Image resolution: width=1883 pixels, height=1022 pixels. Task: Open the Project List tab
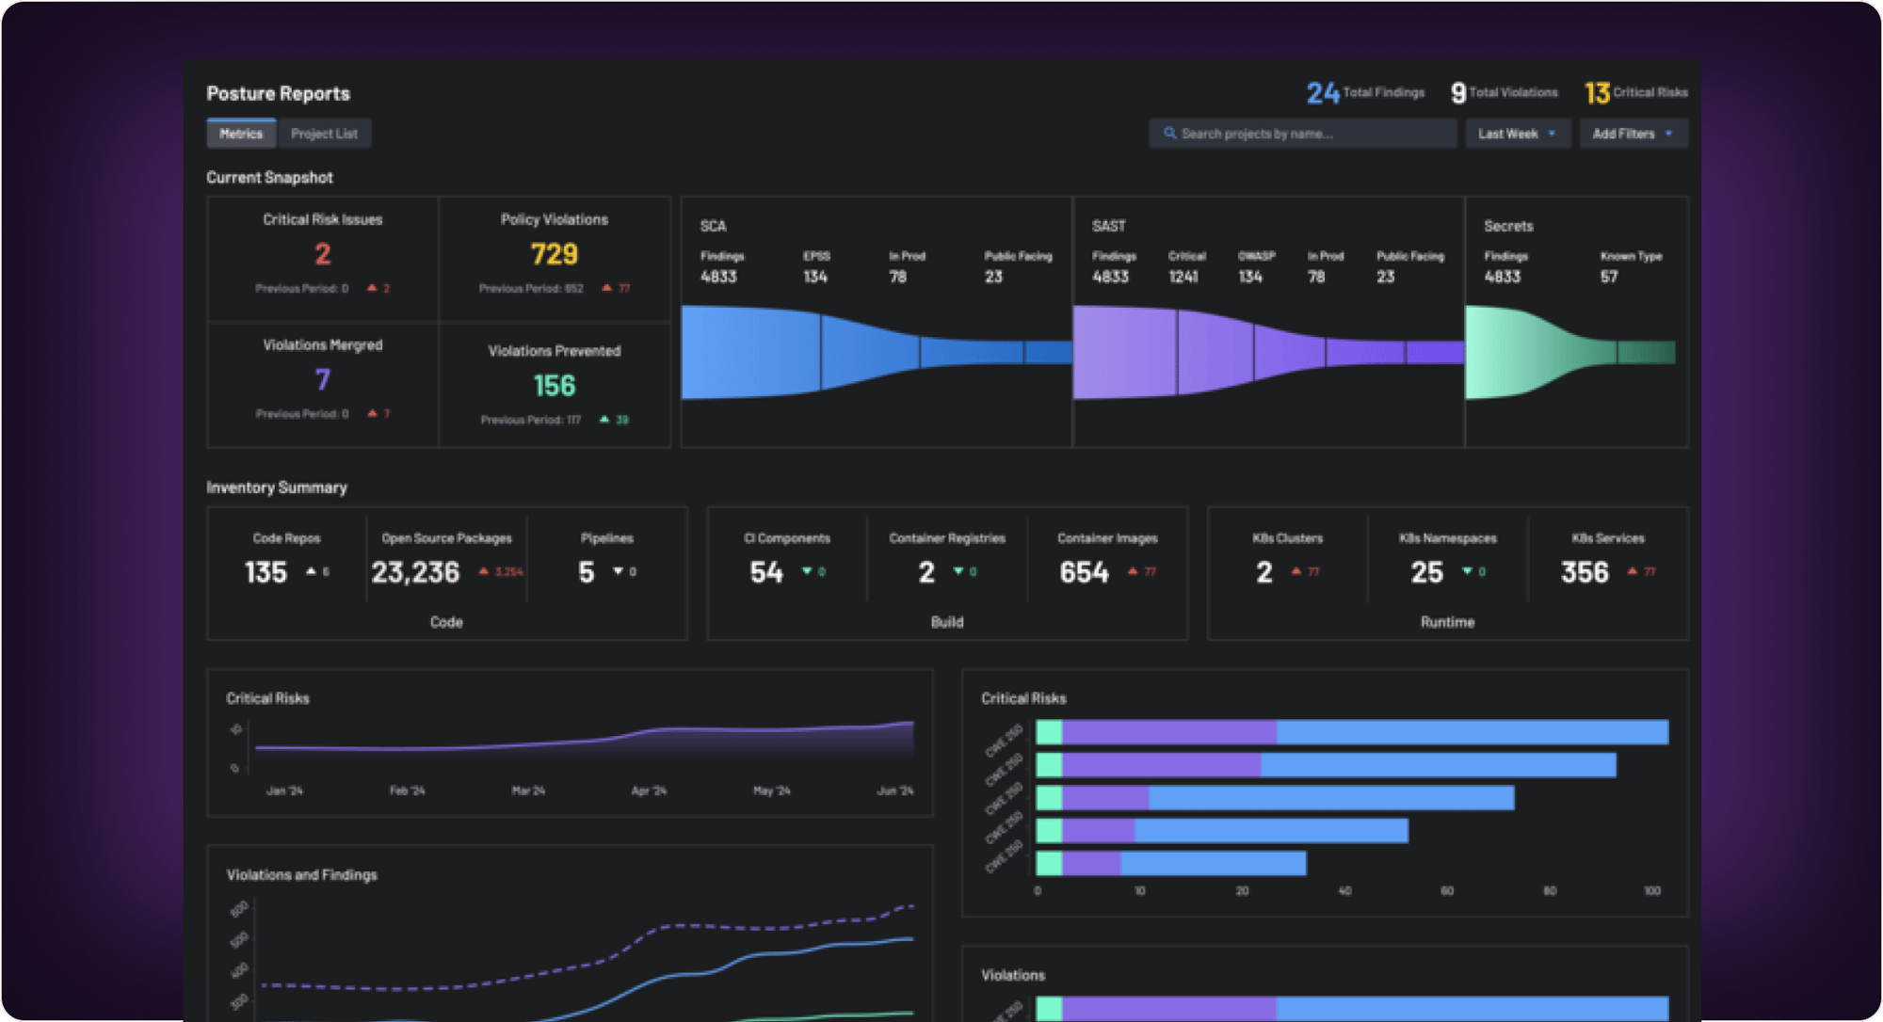[324, 134]
